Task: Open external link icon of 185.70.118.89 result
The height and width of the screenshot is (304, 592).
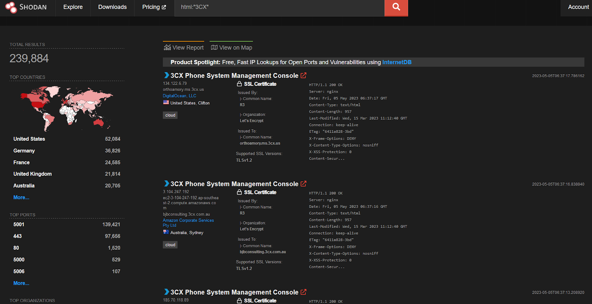Action: (x=303, y=292)
